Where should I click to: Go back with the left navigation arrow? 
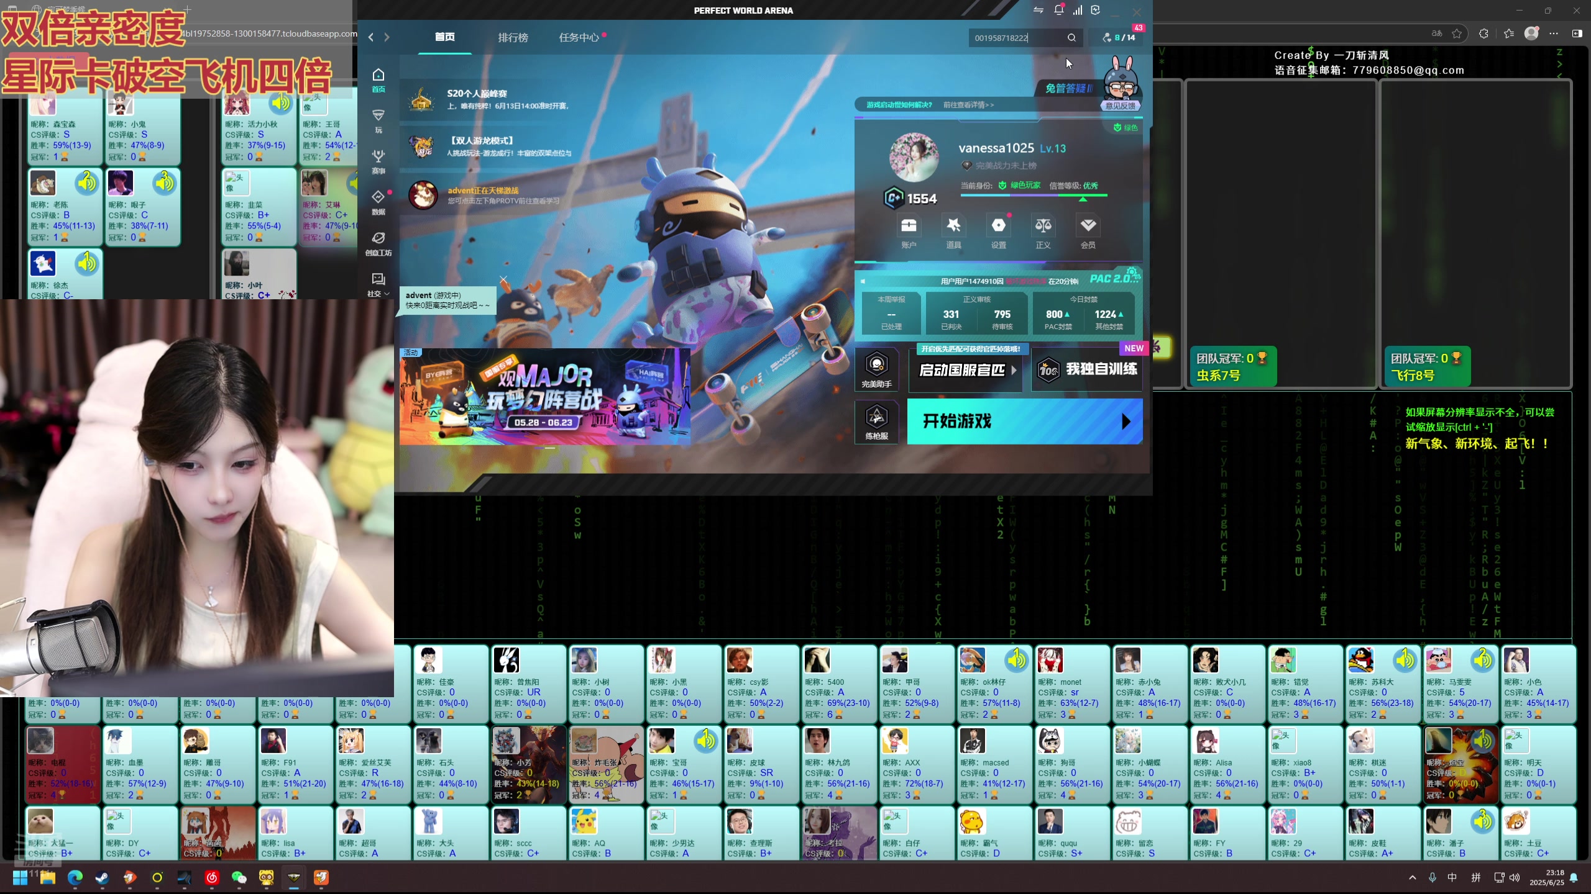point(371,37)
